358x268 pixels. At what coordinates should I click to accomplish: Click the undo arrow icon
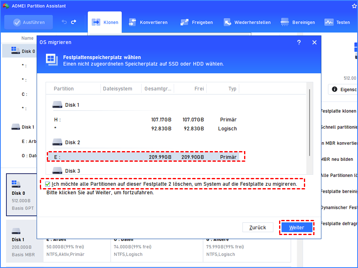pyautogui.click(x=64, y=22)
